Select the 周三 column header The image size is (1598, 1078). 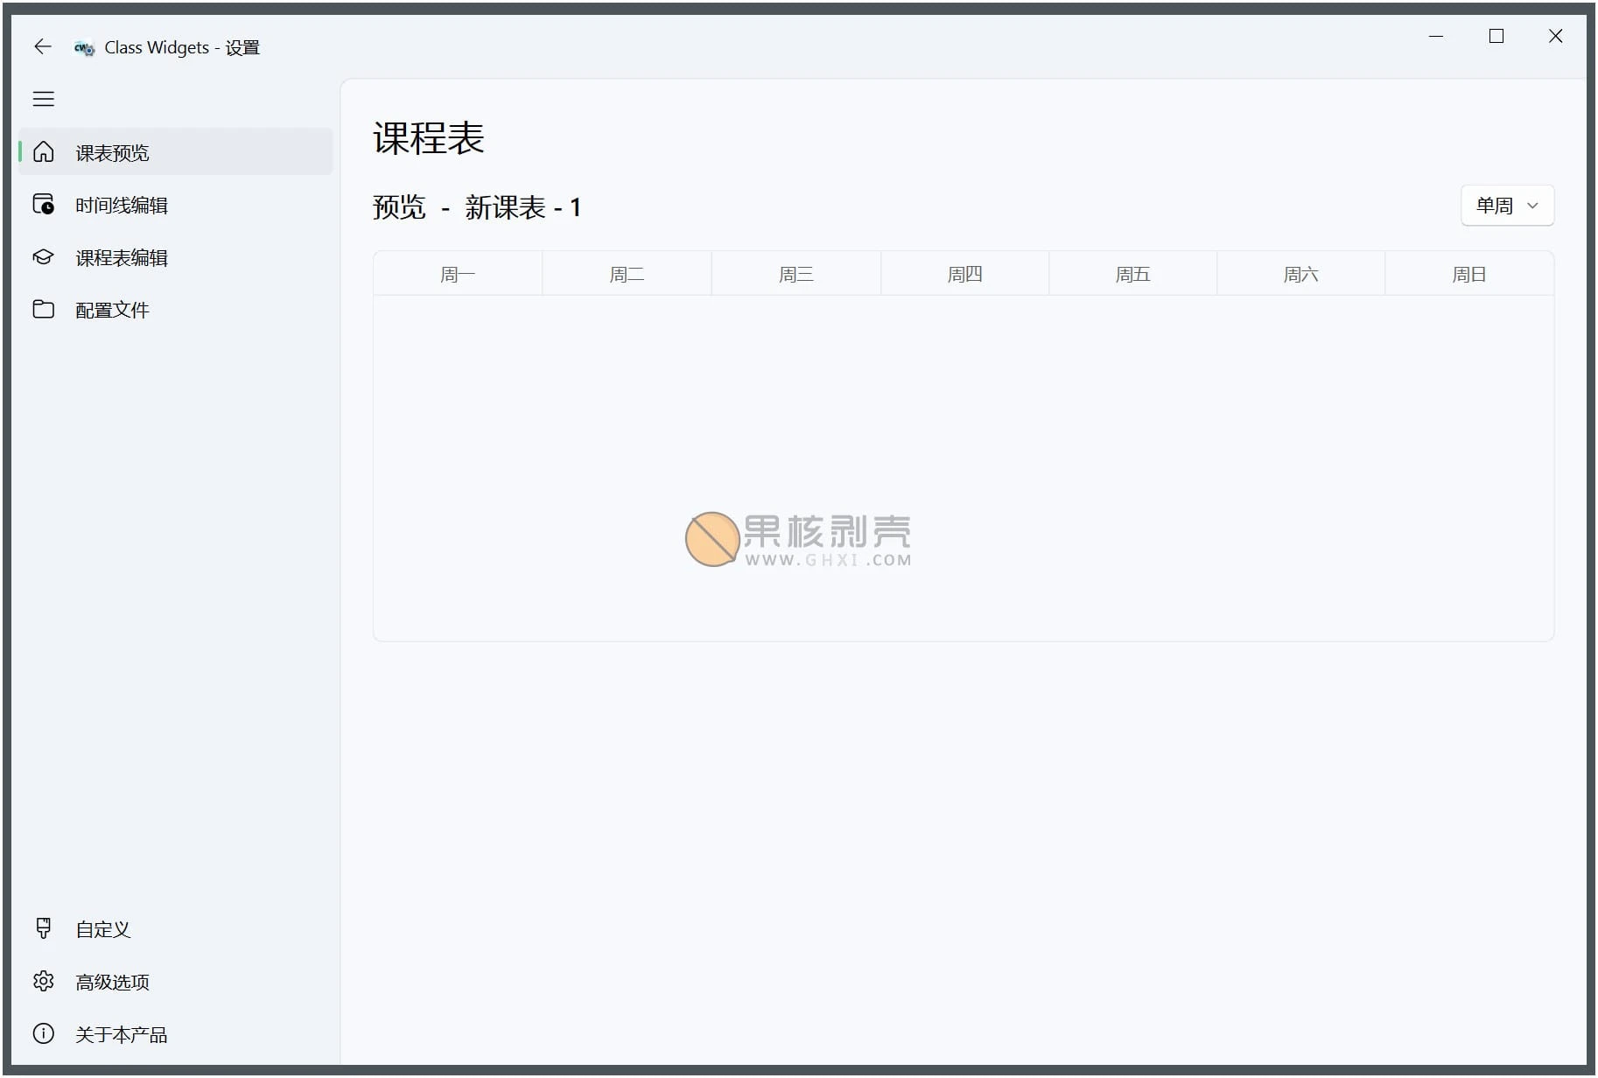coord(795,275)
